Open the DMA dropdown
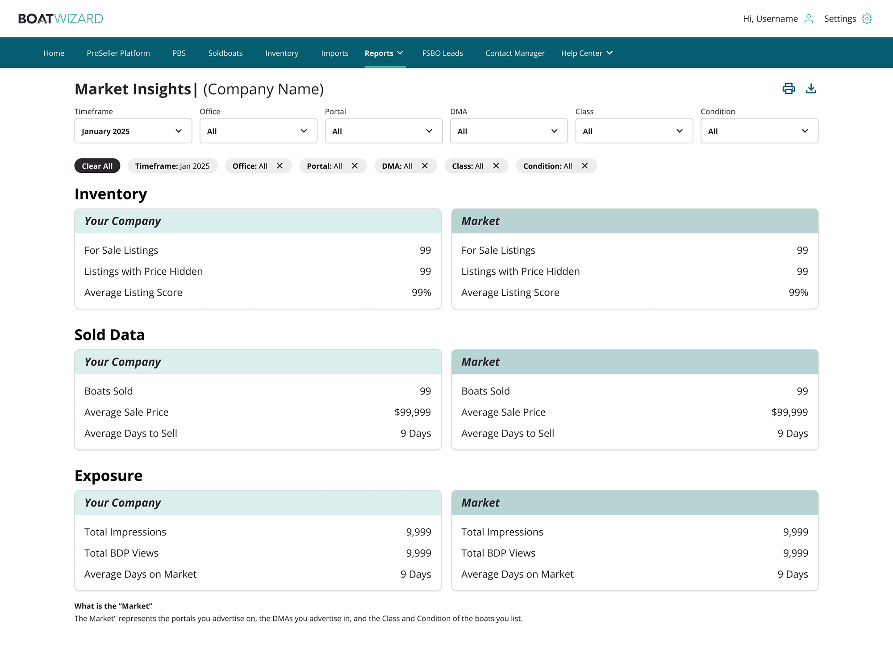The image size is (893, 654). [x=509, y=131]
